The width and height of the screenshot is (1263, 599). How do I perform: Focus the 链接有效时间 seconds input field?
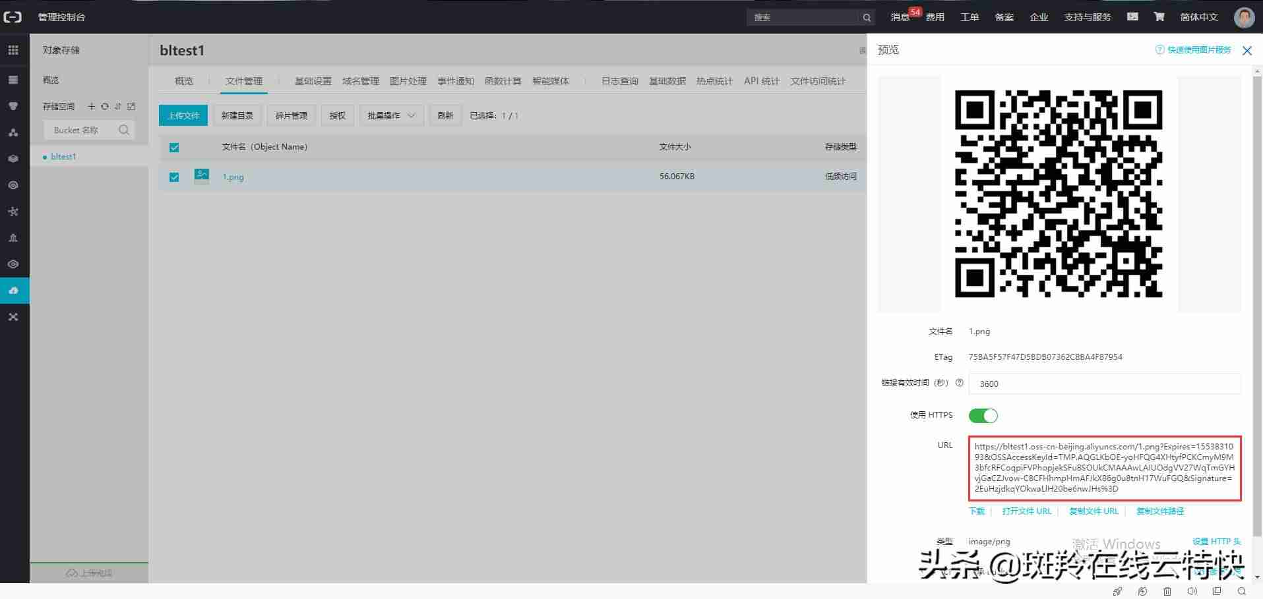[1105, 384]
